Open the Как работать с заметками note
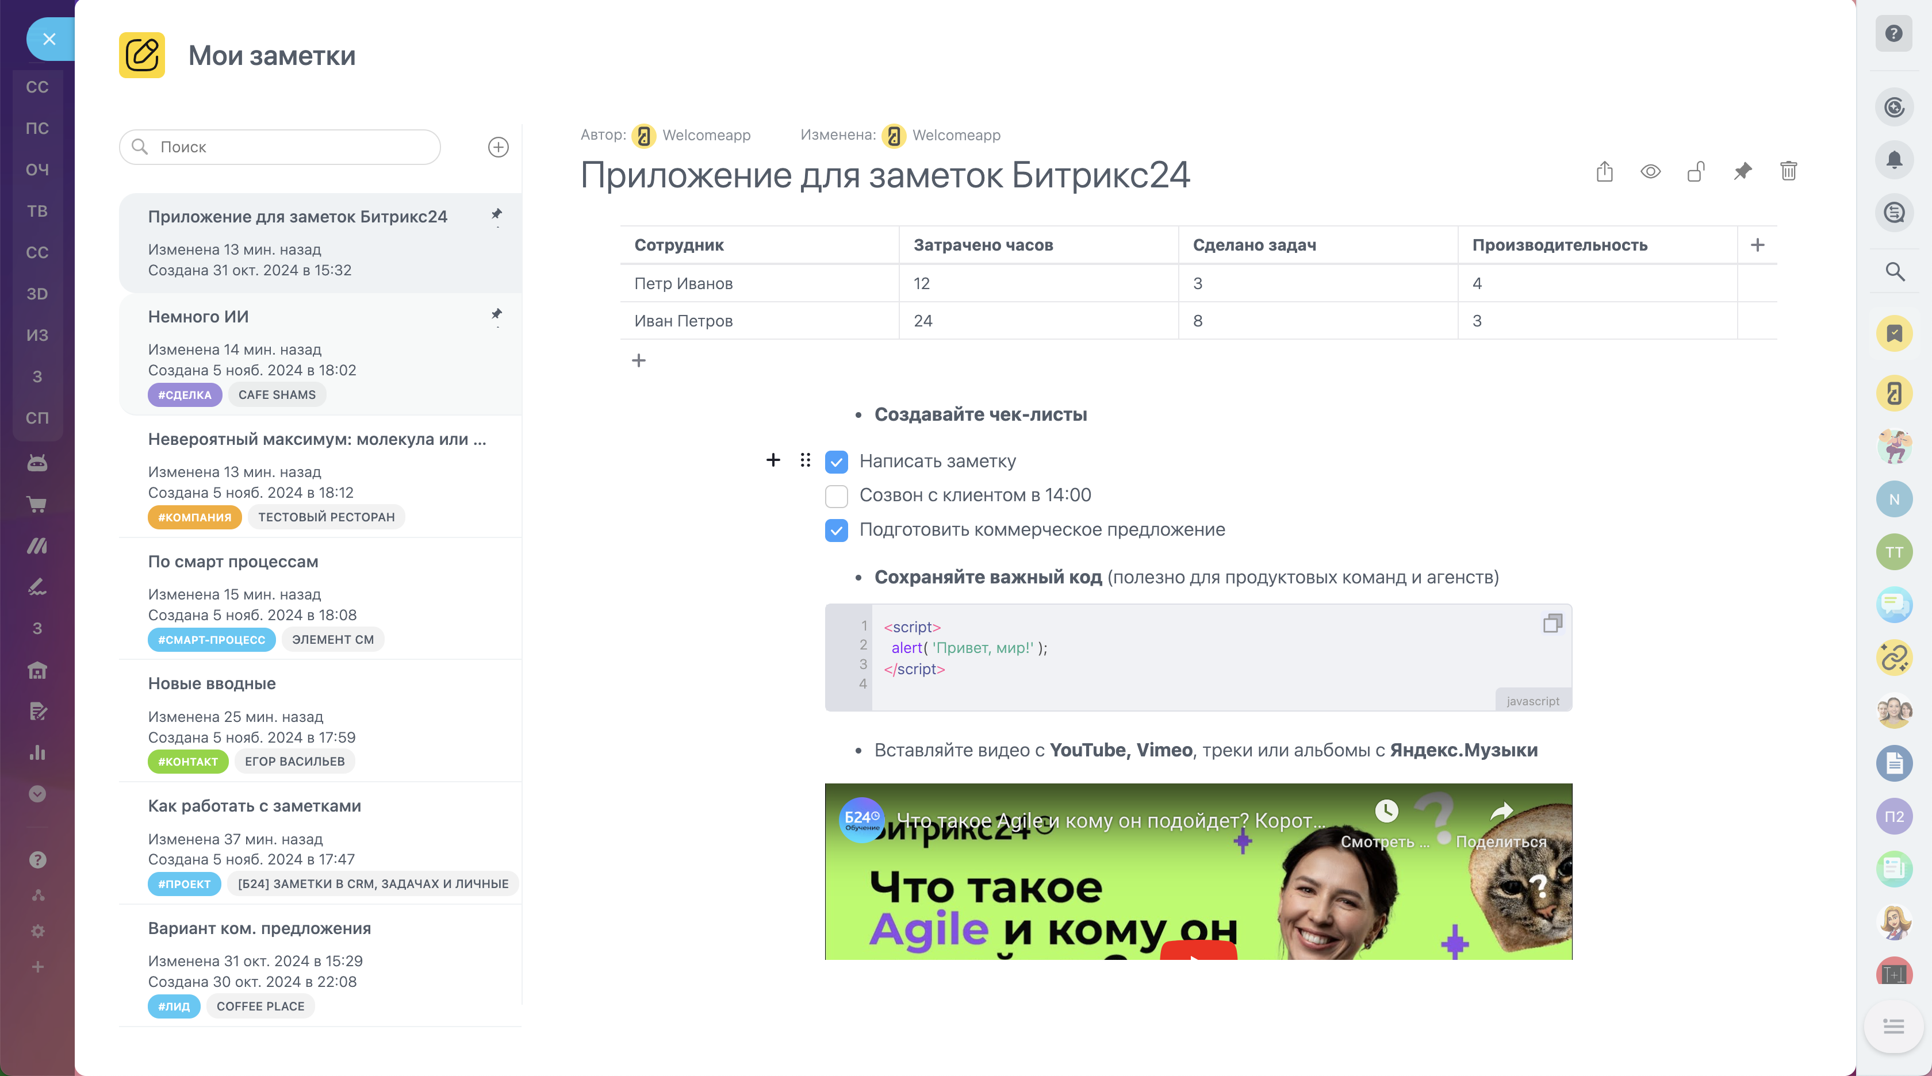 254,806
